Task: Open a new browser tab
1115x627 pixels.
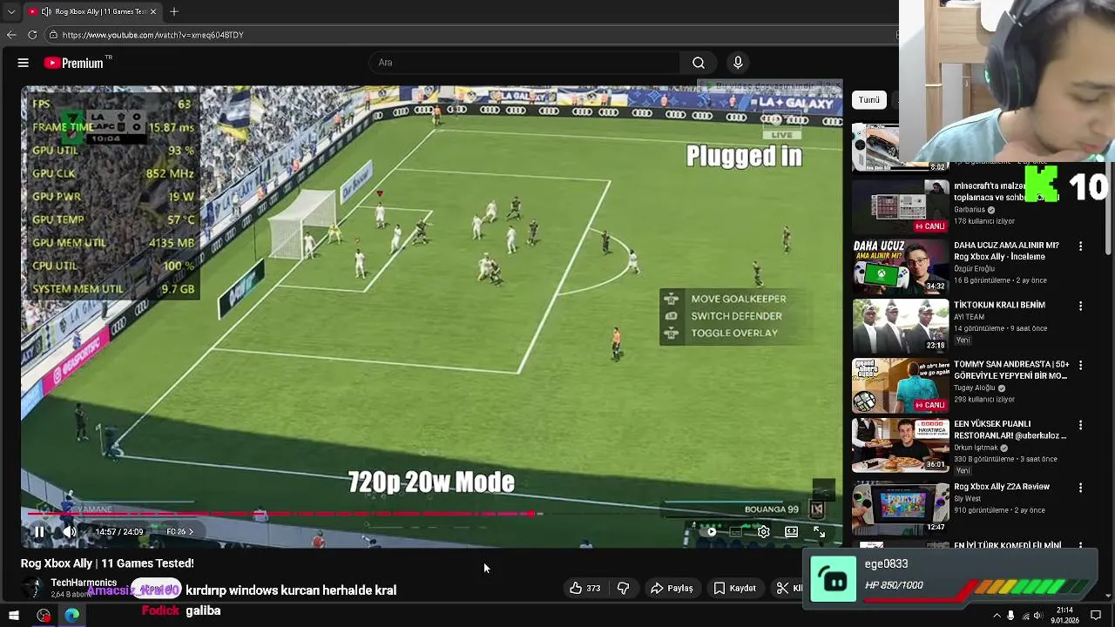Action: click(174, 11)
